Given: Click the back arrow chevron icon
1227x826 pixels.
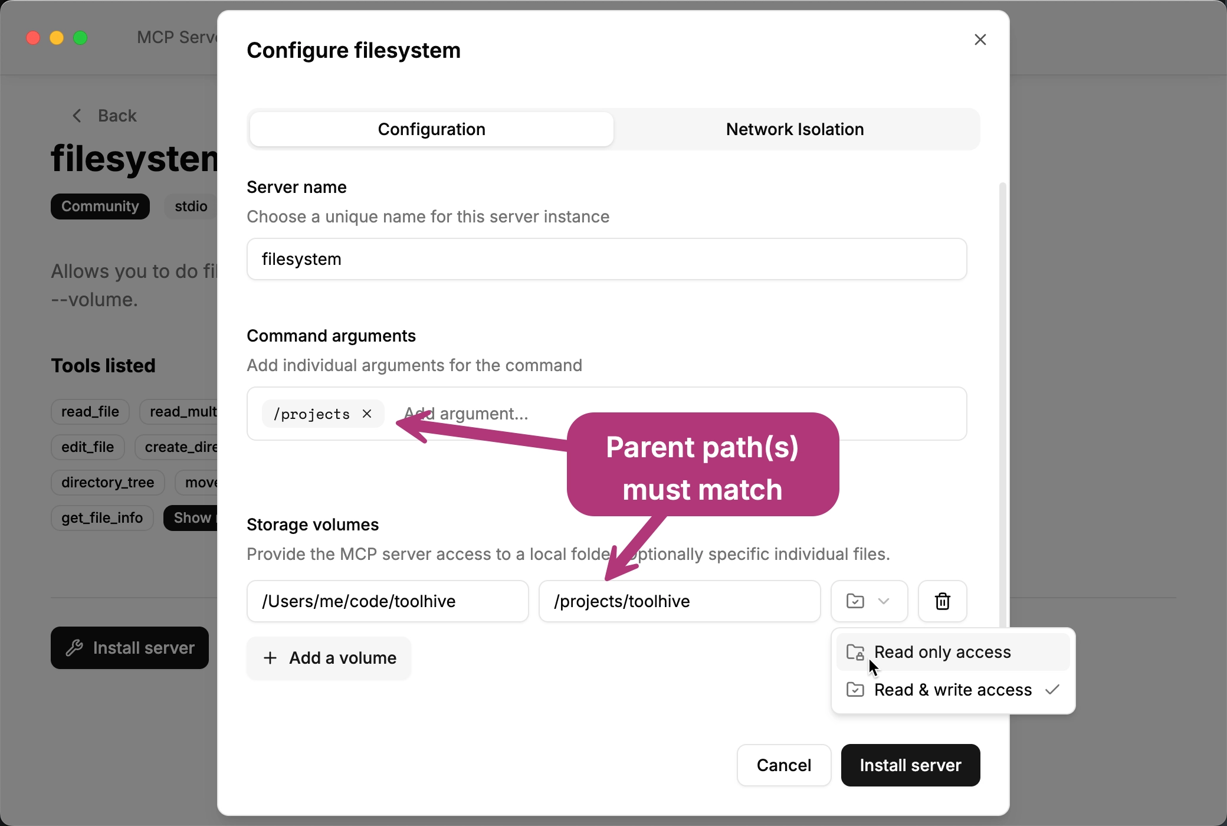Looking at the screenshot, I should (x=77, y=116).
